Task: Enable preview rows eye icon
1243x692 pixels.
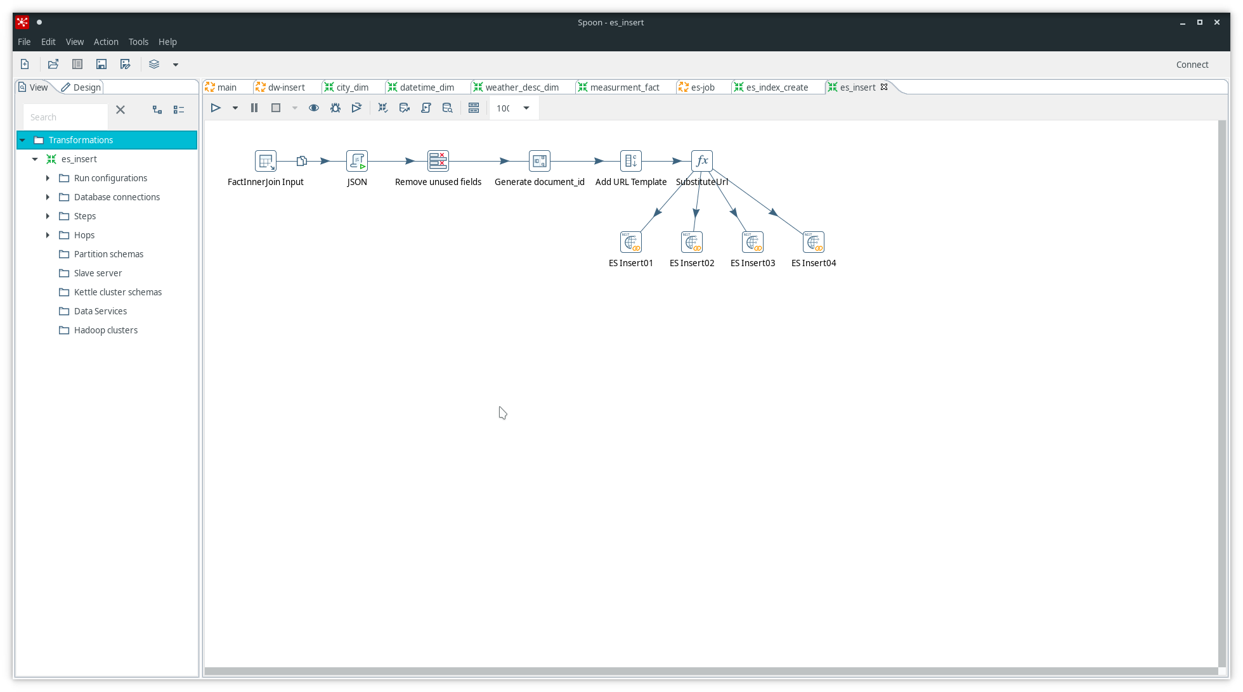Action: point(315,107)
